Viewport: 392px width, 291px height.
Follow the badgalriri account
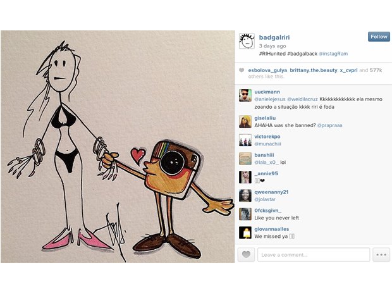[x=379, y=37]
